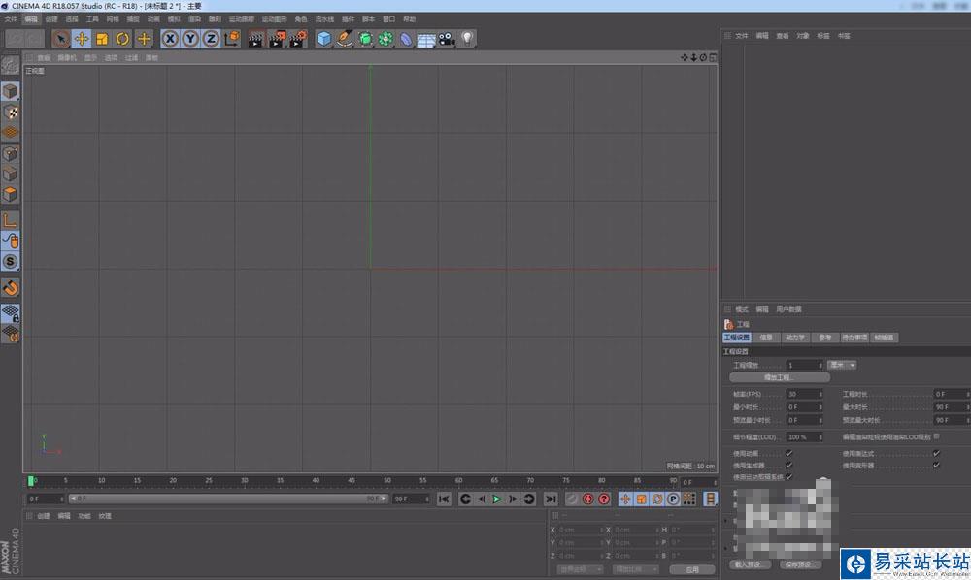Select the Spline Pen tool
This screenshot has height=580, width=971.
(x=345, y=39)
